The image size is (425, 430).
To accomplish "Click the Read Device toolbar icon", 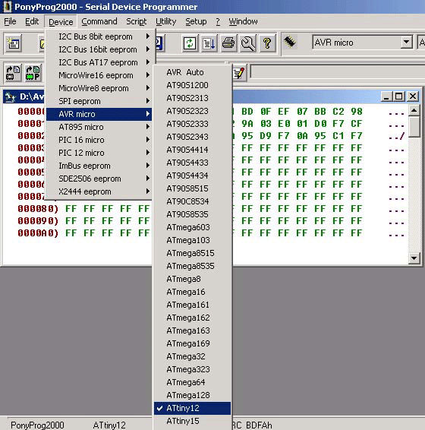I will tap(13, 73).
